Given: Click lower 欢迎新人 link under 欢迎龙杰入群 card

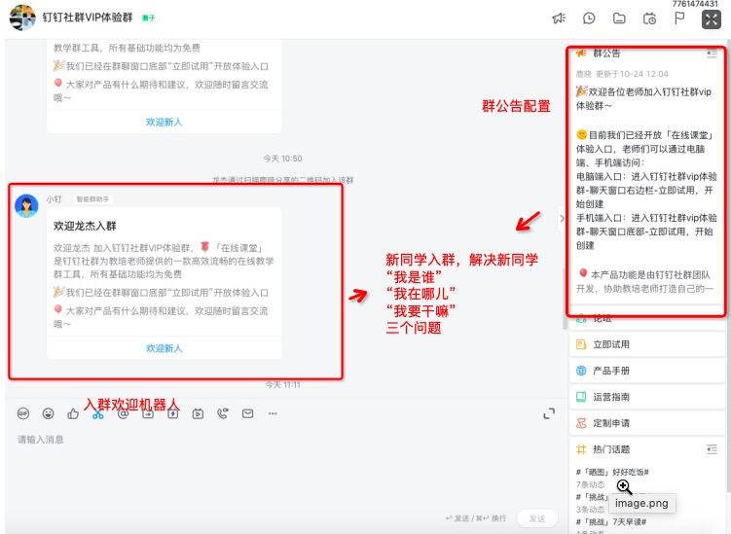Looking at the screenshot, I should [x=164, y=348].
